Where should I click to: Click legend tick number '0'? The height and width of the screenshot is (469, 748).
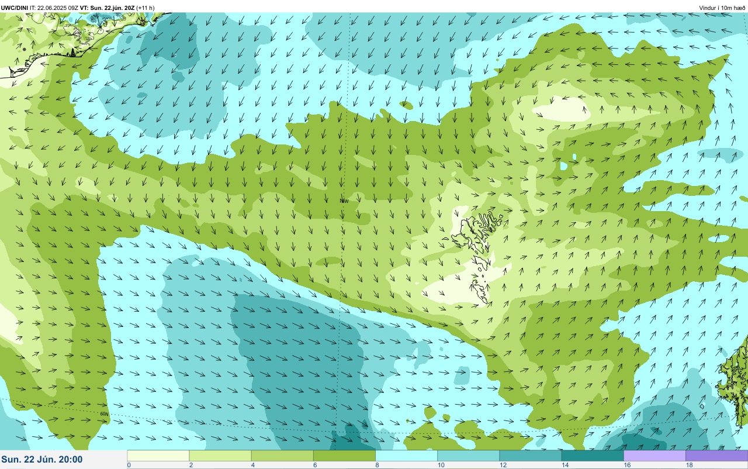click(x=129, y=465)
